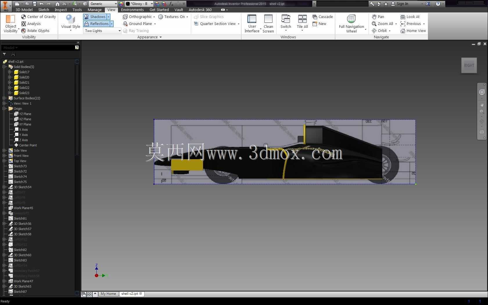Go to Home View
Viewport: 488px width, 305px height.
coord(413,31)
